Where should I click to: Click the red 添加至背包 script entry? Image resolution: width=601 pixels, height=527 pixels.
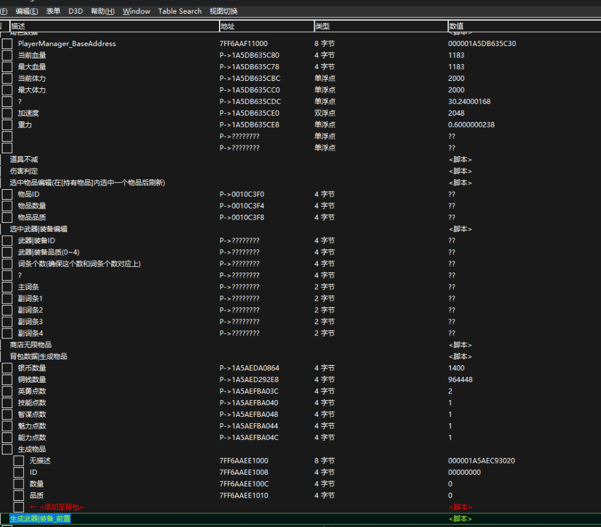[x=57, y=507]
